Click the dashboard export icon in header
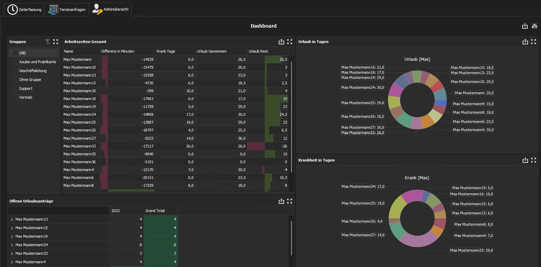The width and height of the screenshot is (541, 267). (x=525, y=26)
